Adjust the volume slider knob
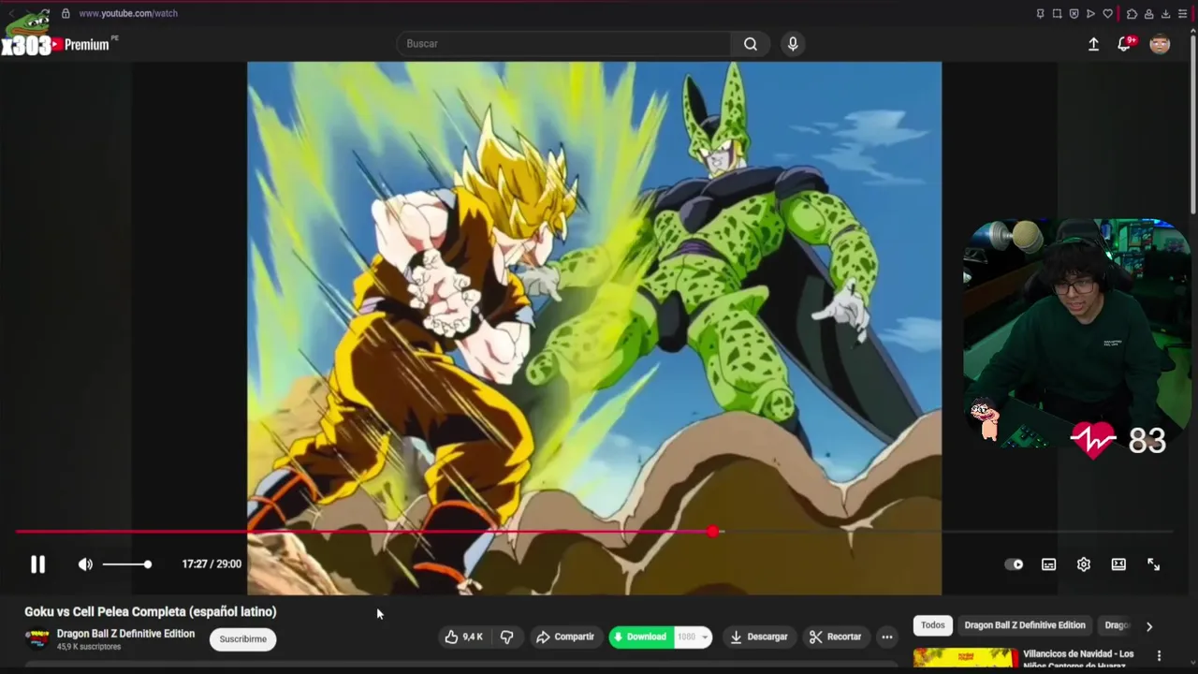Screen dimensions: 1198x674 147,564
